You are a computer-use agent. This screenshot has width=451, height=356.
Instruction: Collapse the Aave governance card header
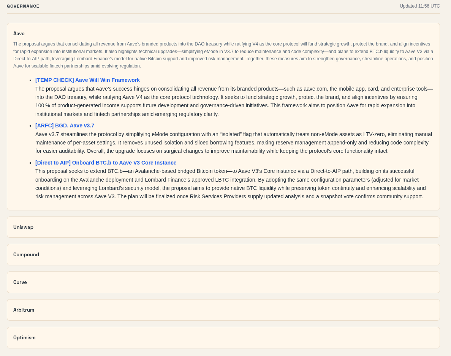[x=19, y=34]
